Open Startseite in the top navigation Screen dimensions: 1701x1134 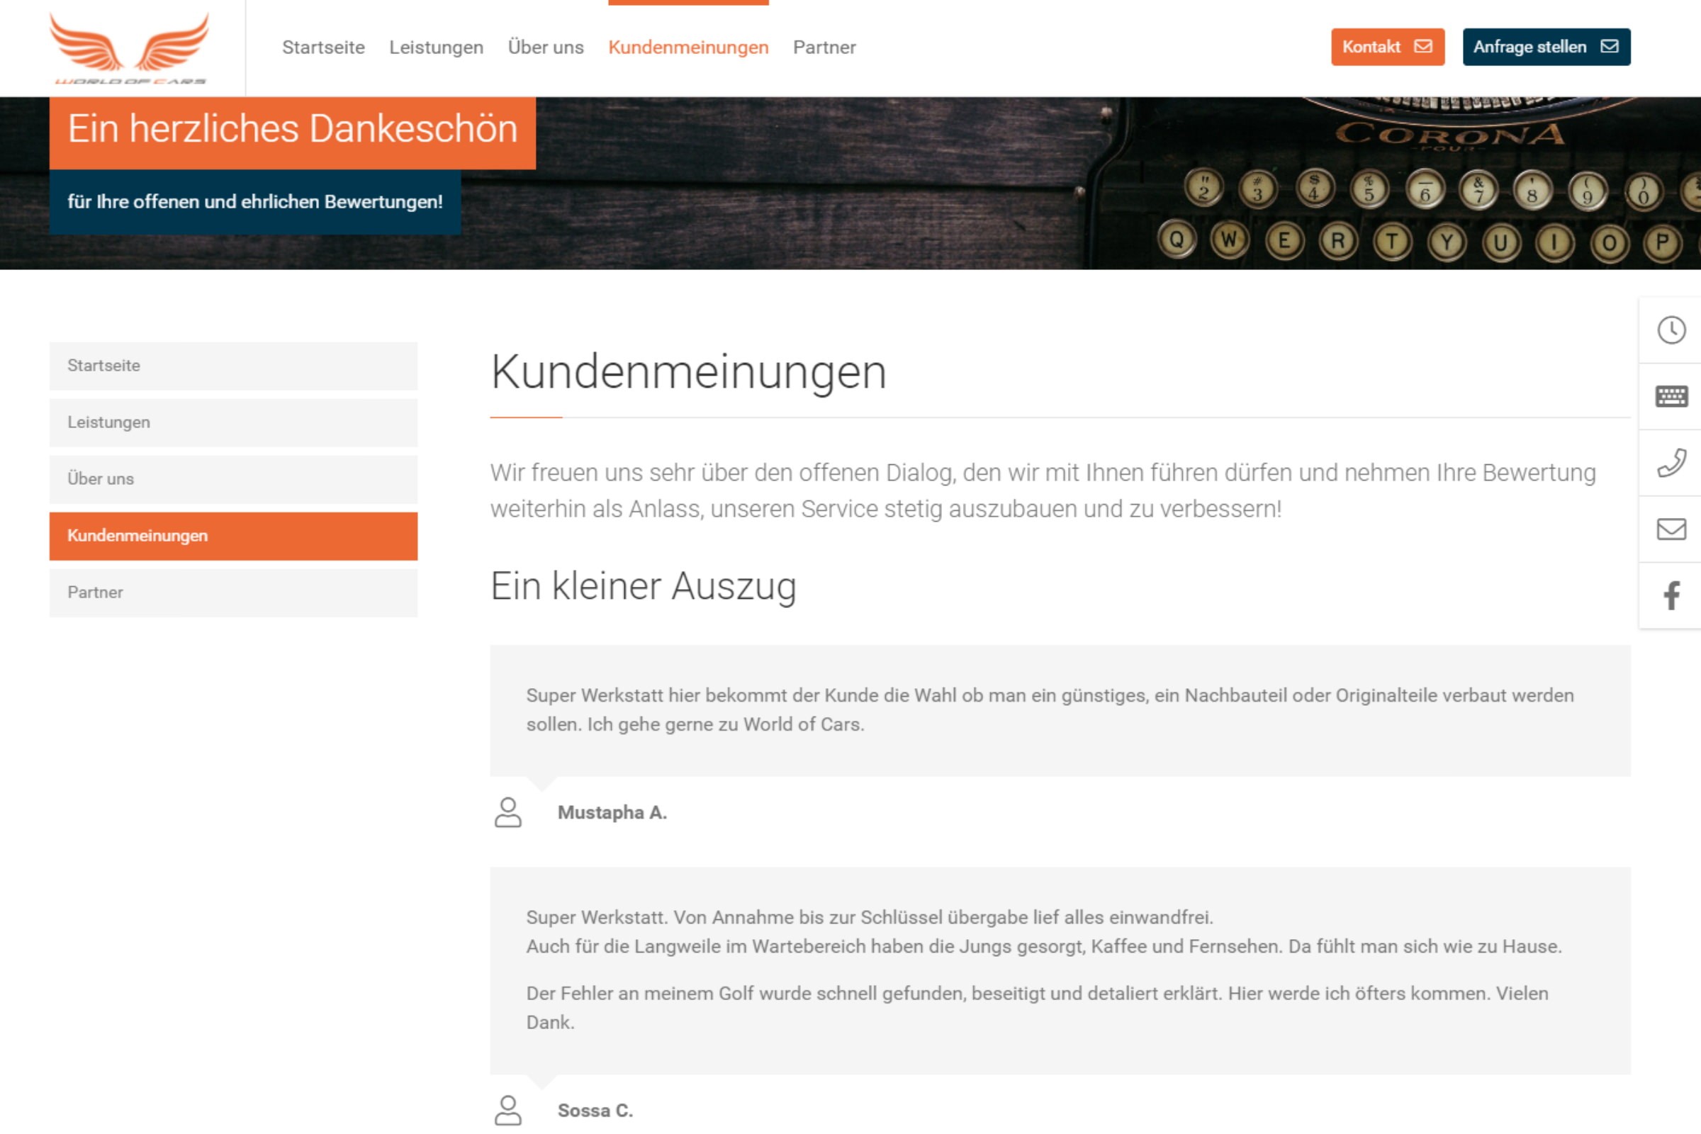coord(323,47)
